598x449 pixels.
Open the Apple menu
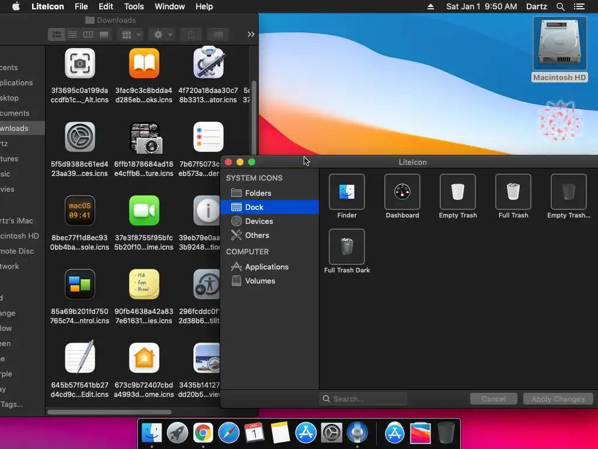click(x=16, y=6)
